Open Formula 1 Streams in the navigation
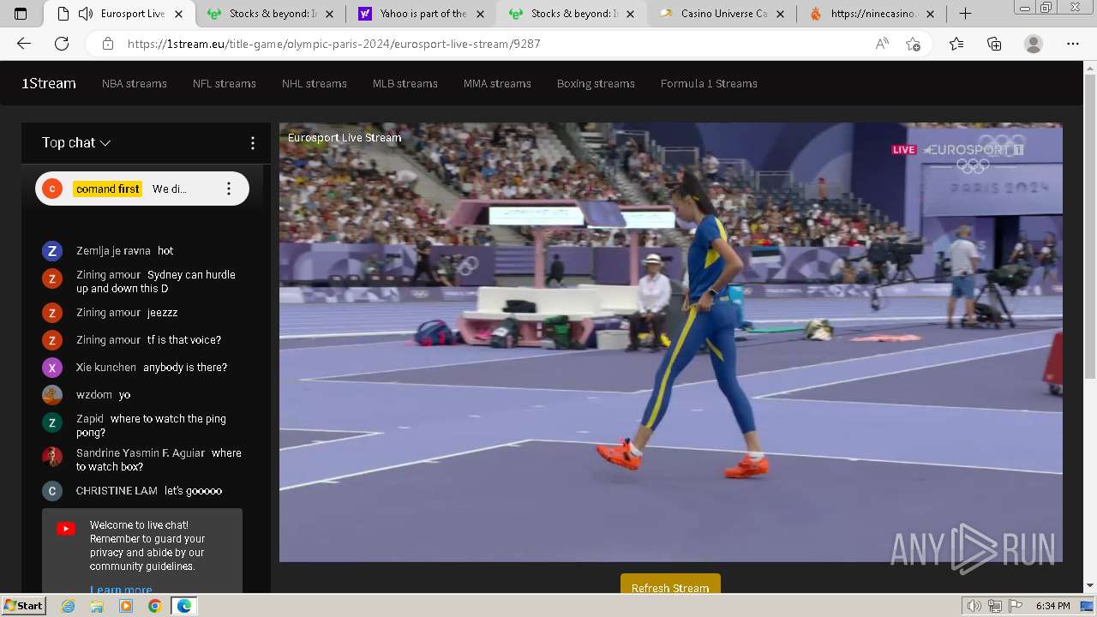1097x617 pixels. pos(709,83)
